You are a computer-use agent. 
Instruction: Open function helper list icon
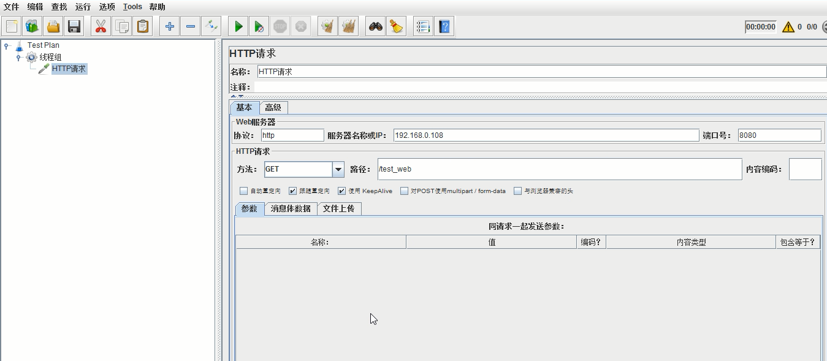(423, 26)
